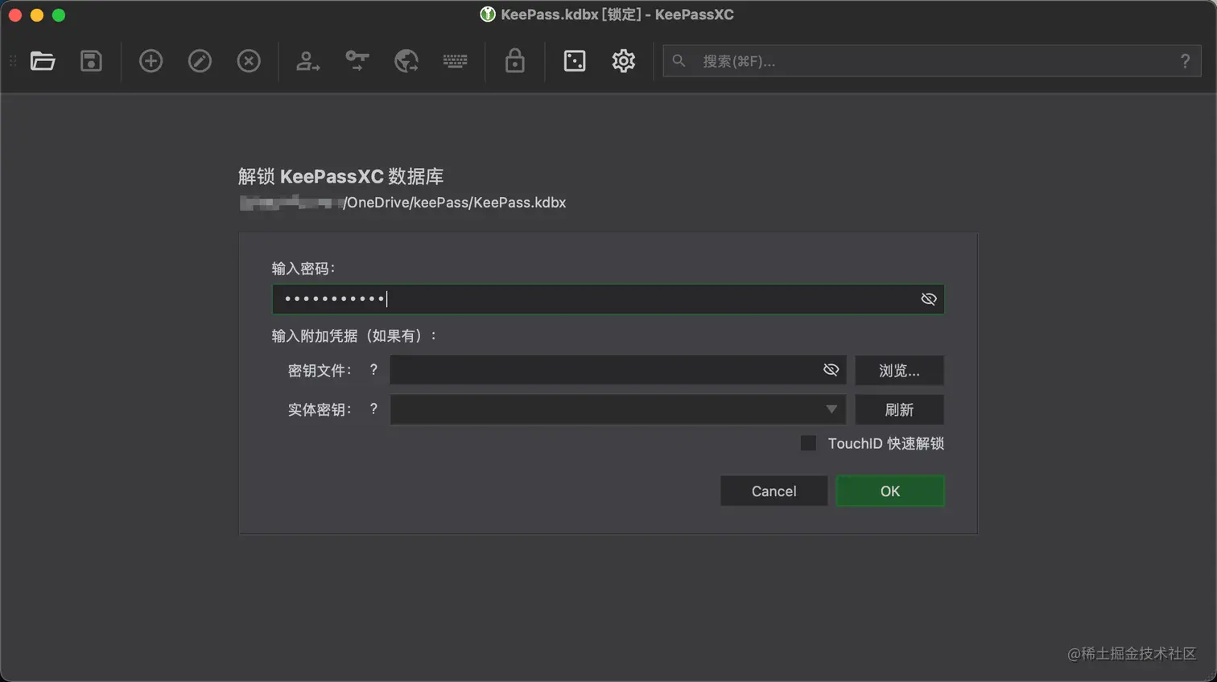
Task: Click the search help question mark
Action: click(1185, 61)
